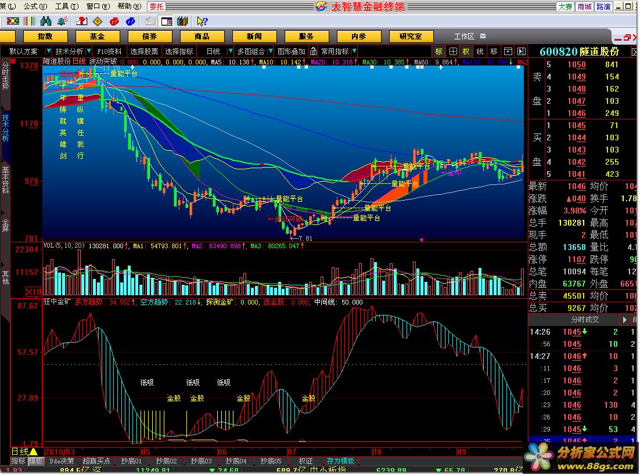Open the 公式 menu
This screenshot has width=640, height=475.
[x=35, y=6]
